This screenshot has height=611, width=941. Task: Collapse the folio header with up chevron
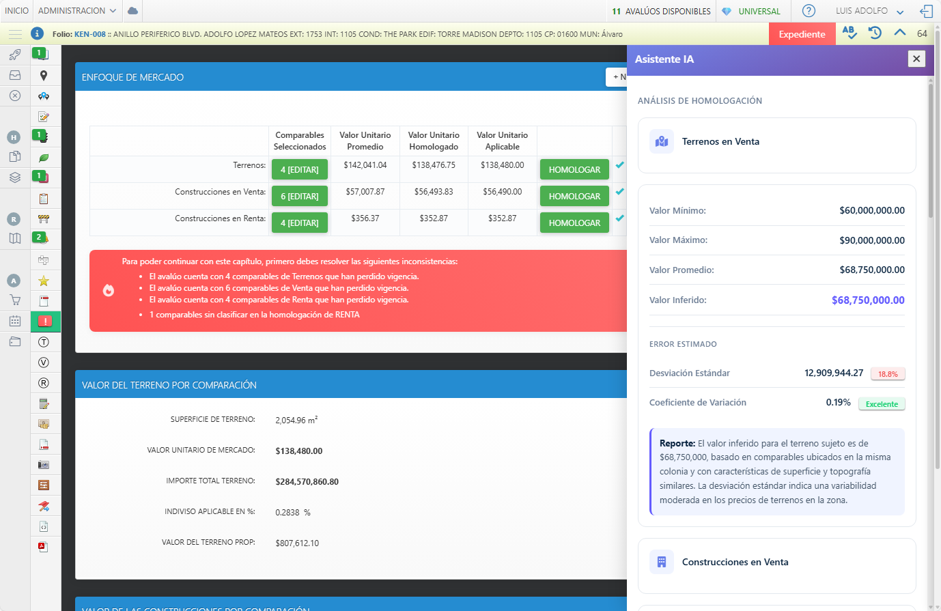coord(900,33)
